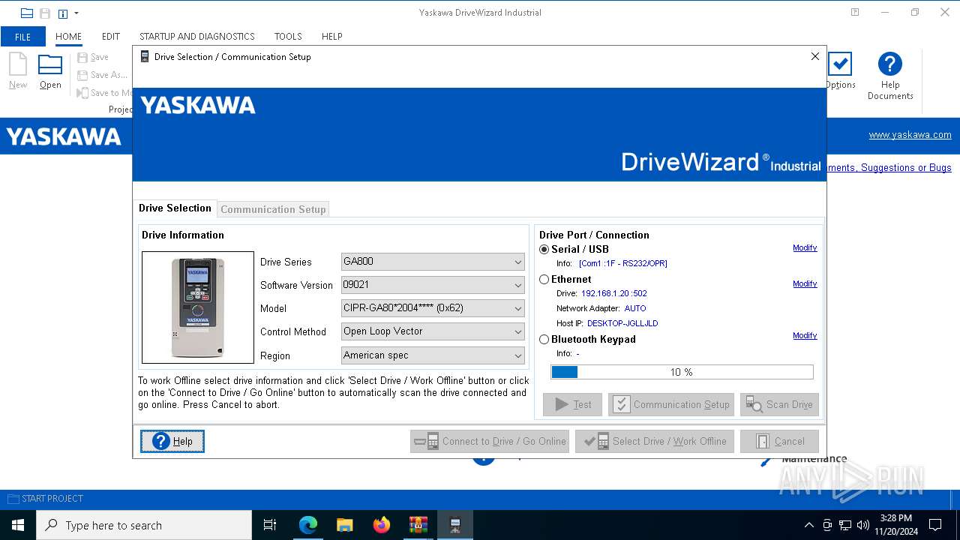Open the Control Method dropdown
This screenshot has width=960, height=540.
433,331
